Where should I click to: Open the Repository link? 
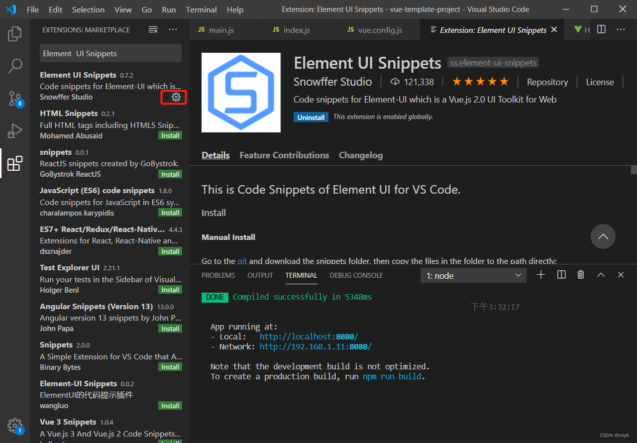click(x=547, y=82)
